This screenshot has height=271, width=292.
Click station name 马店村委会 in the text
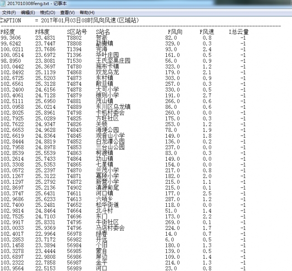pyautogui.click(x=110, y=228)
